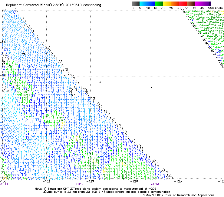Click the '-20' latitude axis label
The height and width of the screenshot is (197, 224).
click(3, 10)
